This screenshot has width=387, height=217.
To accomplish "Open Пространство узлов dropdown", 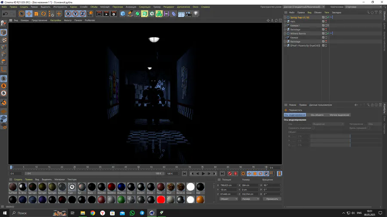I will pos(304,7).
